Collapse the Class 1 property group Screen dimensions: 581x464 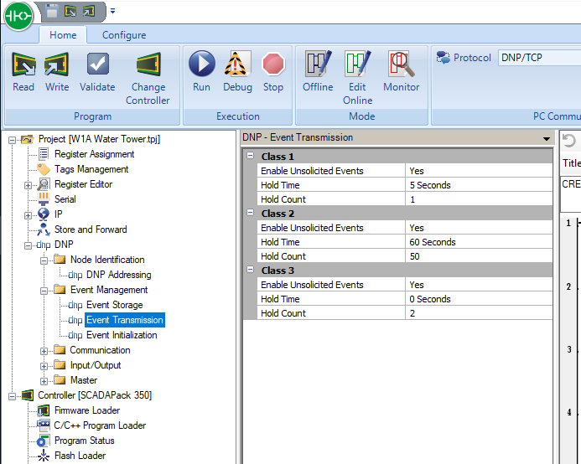(x=251, y=156)
